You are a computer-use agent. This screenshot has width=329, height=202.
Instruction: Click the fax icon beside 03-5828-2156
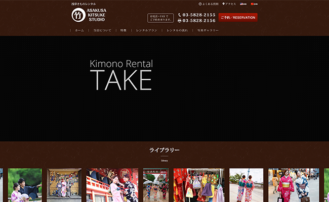[180, 21]
